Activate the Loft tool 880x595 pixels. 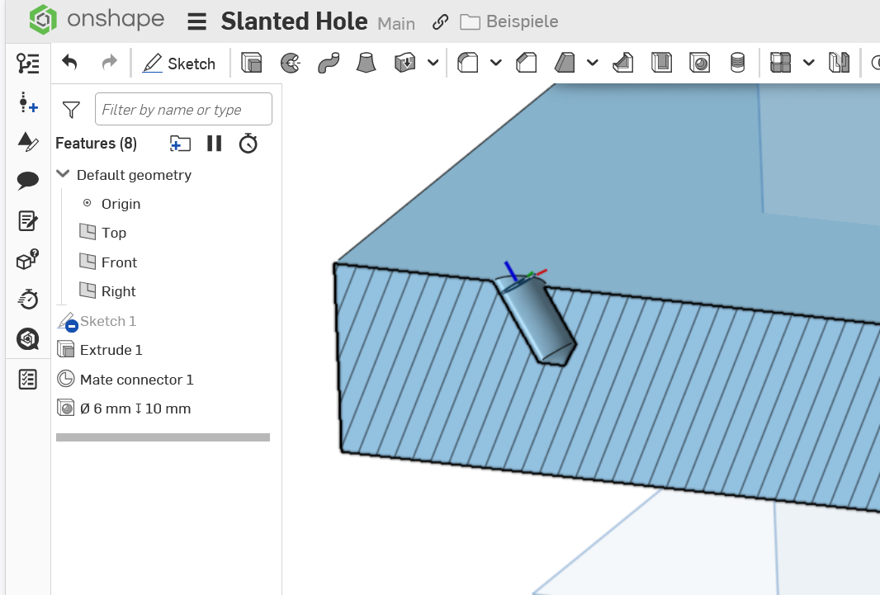click(367, 64)
